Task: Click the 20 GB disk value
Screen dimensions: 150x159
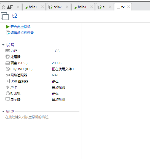Action: tap(57, 63)
